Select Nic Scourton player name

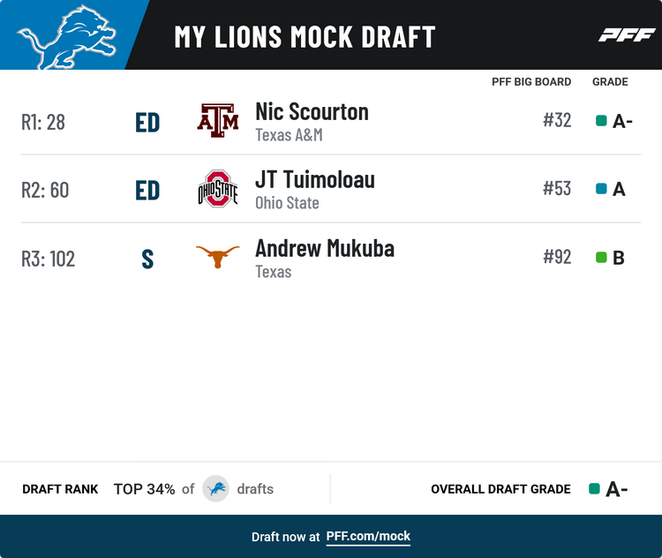(312, 111)
